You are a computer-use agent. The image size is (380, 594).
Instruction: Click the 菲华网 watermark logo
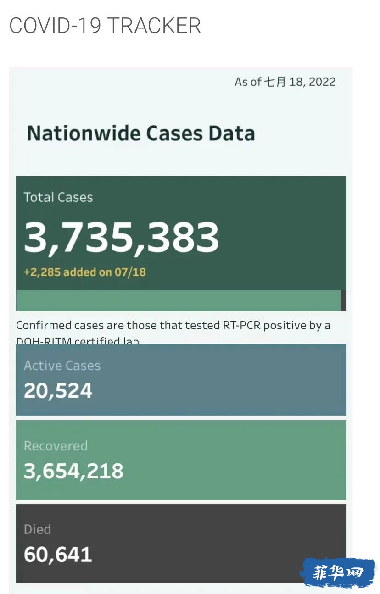[x=338, y=573]
